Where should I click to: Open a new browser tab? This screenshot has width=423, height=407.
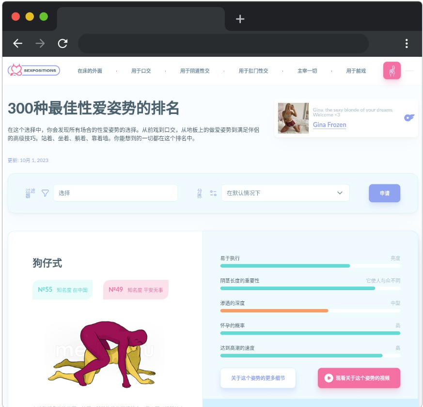pyautogui.click(x=240, y=19)
